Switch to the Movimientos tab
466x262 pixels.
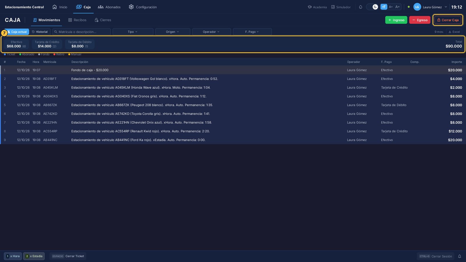[x=47, y=20]
